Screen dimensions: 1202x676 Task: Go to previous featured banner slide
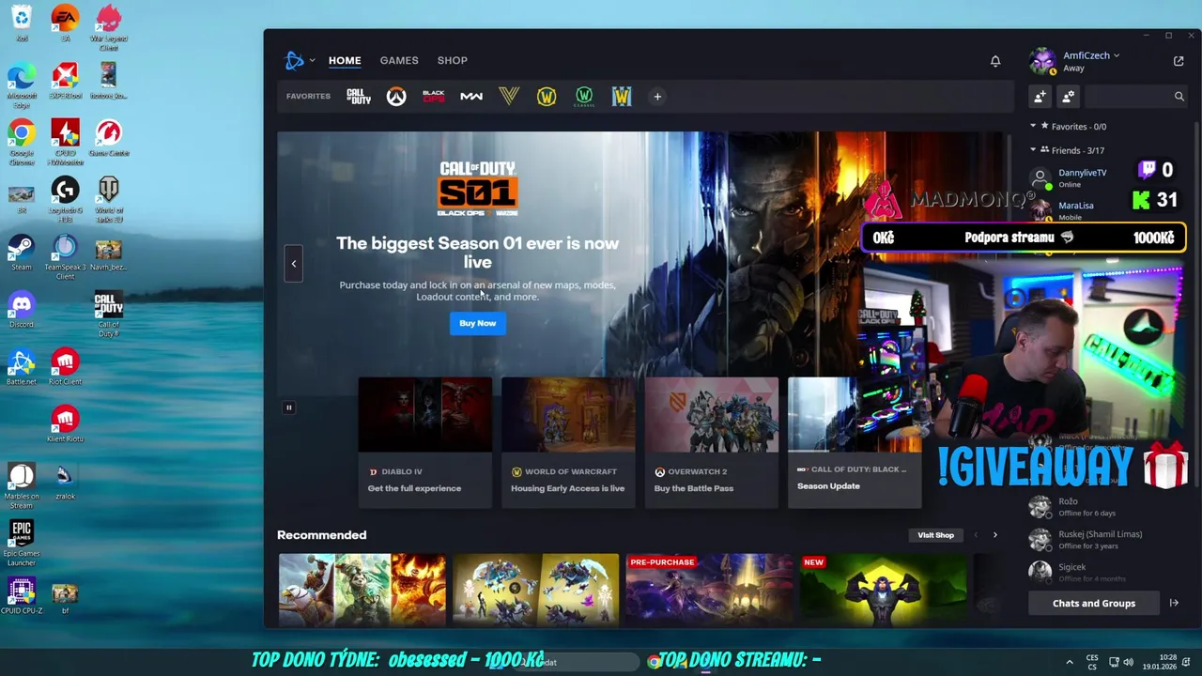[x=293, y=264]
